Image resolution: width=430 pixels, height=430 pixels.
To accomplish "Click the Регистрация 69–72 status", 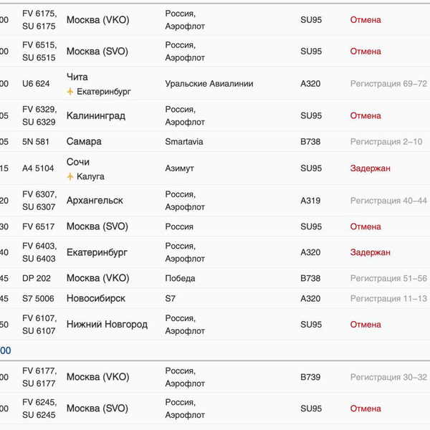I will point(388,84).
